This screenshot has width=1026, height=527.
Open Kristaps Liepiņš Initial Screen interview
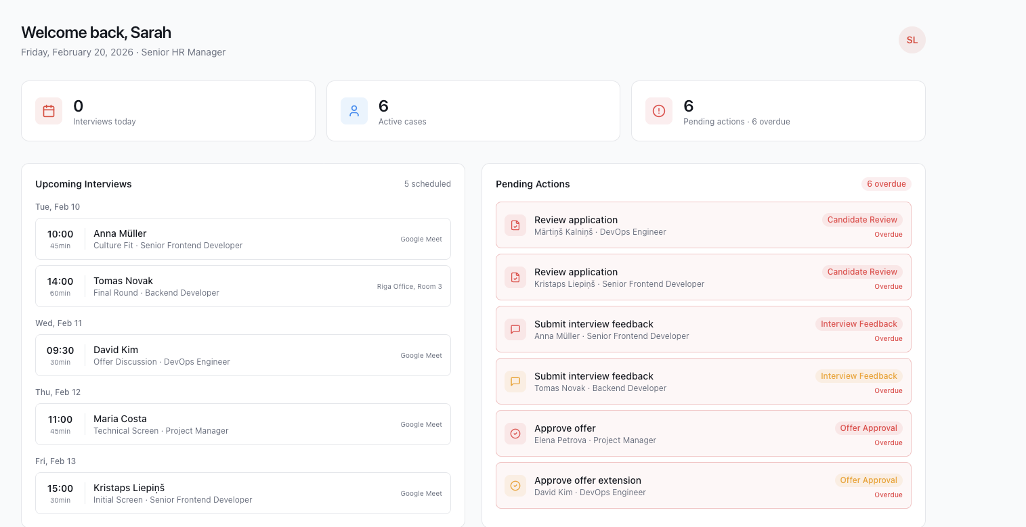click(x=243, y=493)
